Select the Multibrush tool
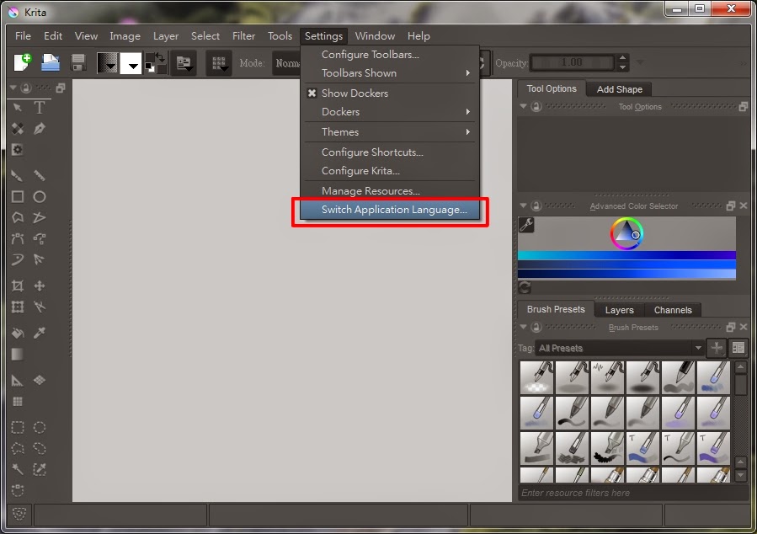The height and width of the screenshot is (534, 757). (x=40, y=259)
